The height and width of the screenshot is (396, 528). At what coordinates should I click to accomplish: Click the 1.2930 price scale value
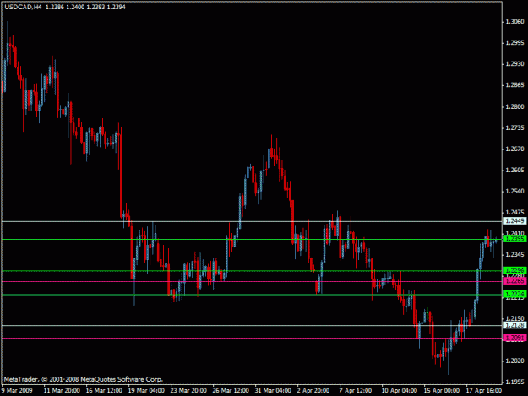click(514, 64)
